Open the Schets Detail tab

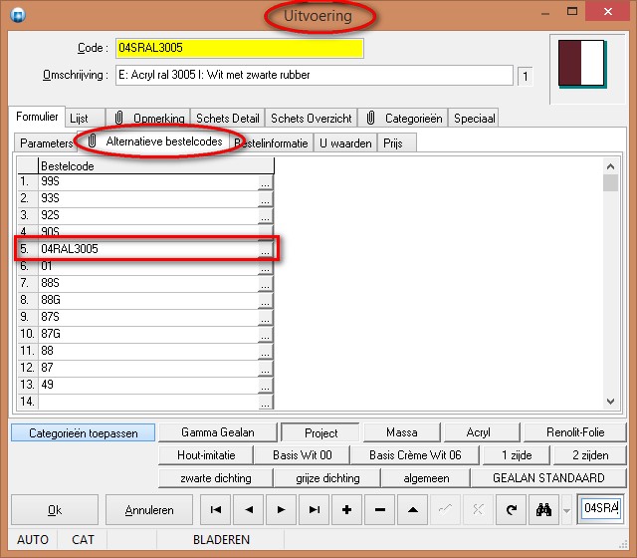[228, 119]
